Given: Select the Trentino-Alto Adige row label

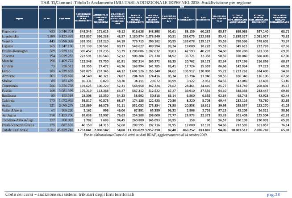Looking at the screenshot, I should (x=18, y=120).
